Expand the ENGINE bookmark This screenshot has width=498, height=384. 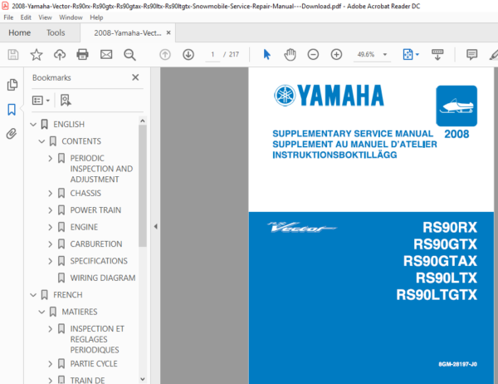pos(50,227)
